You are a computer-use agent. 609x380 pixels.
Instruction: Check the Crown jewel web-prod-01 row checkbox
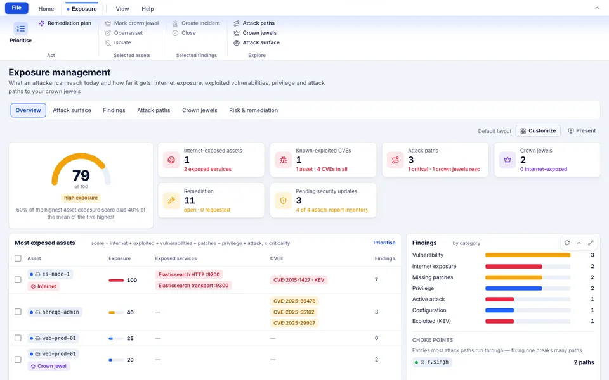[x=18, y=360]
